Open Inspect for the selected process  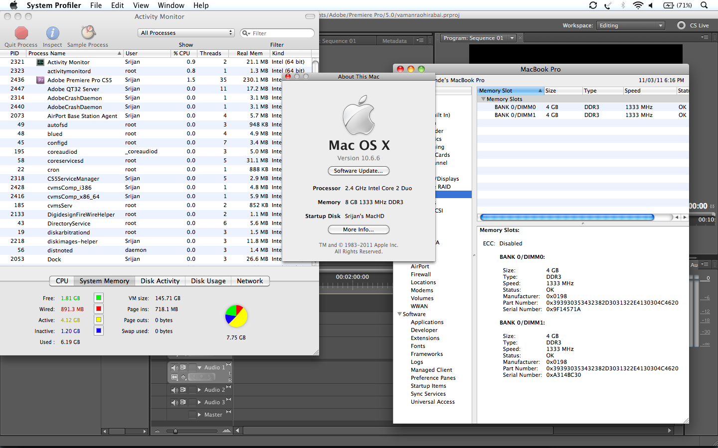(52, 33)
